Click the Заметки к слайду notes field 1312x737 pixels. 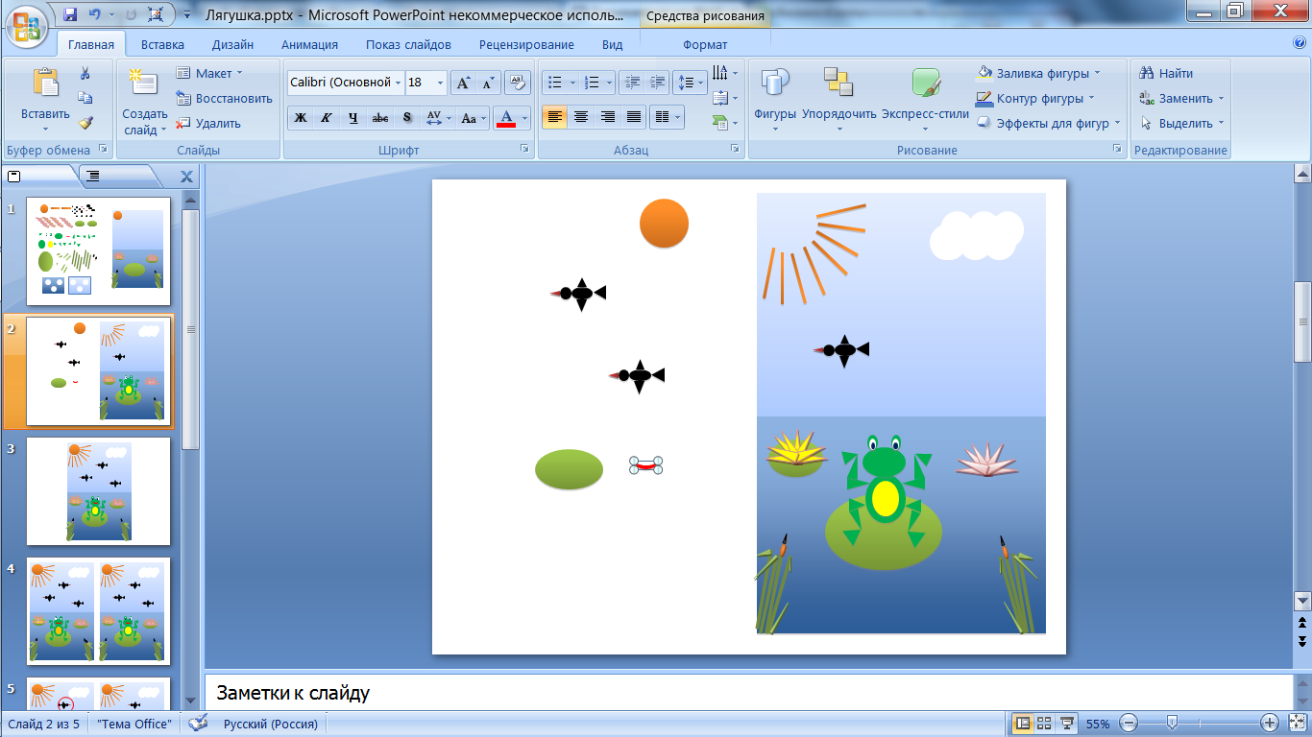(749, 693)
